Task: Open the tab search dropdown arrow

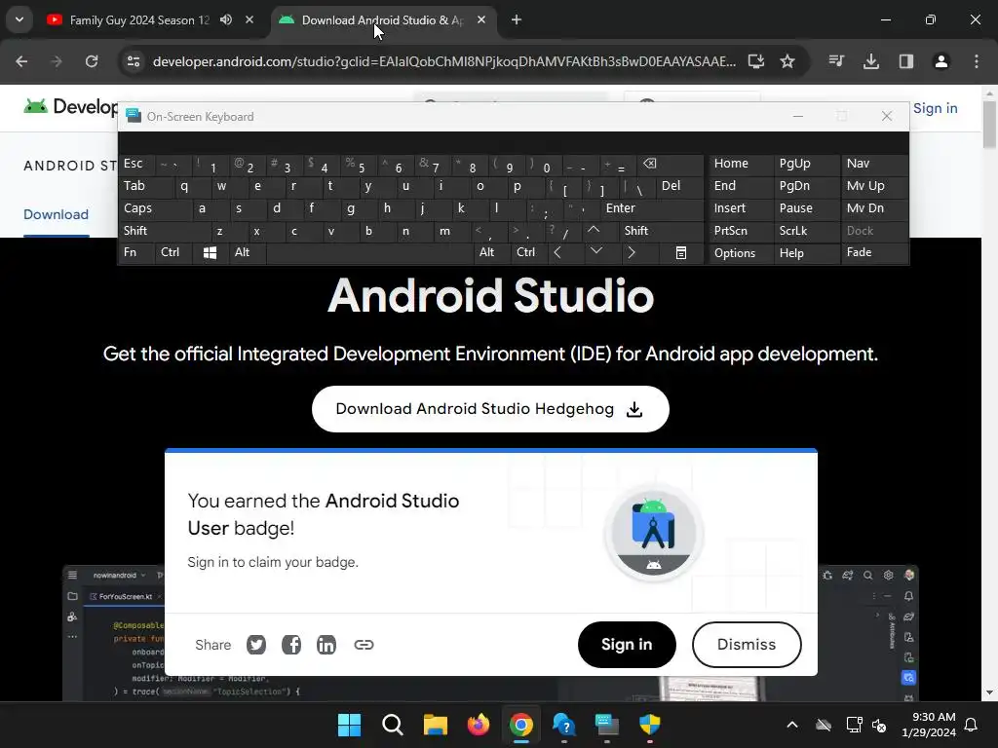Action: tap(19, 19)
